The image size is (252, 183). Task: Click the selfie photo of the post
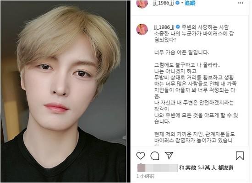(63, 91)
